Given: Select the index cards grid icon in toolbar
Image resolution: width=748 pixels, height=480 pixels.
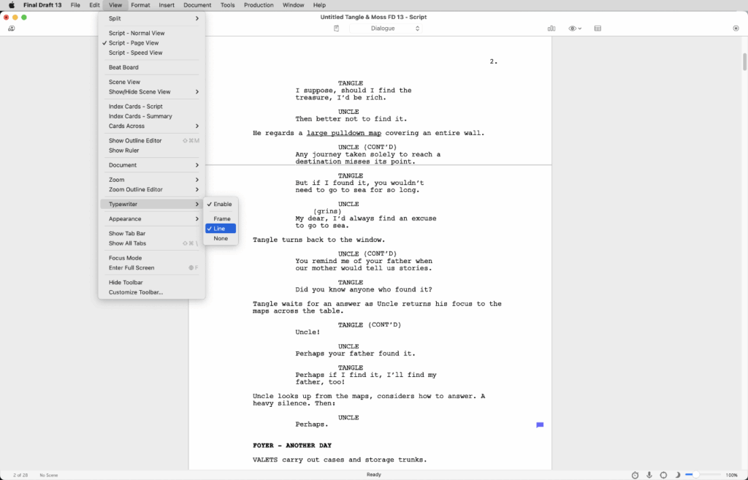Looking at the screenshot, I should tap(598, 28).
